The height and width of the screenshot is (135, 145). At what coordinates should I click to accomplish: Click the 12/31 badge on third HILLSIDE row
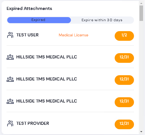[124, 102]
